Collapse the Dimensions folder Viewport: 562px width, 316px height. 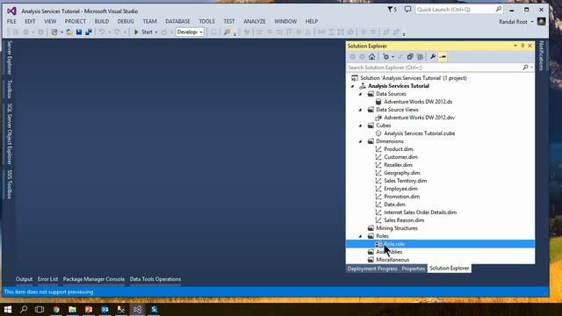361,141
